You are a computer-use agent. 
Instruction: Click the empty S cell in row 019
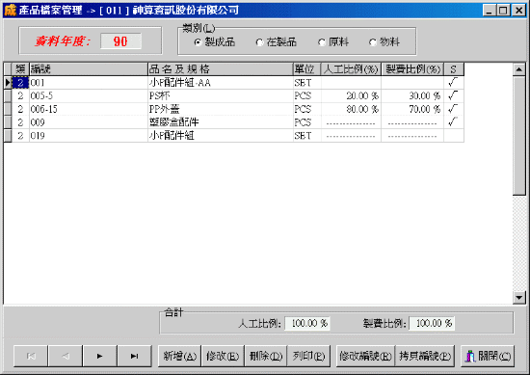click(454, 136)
